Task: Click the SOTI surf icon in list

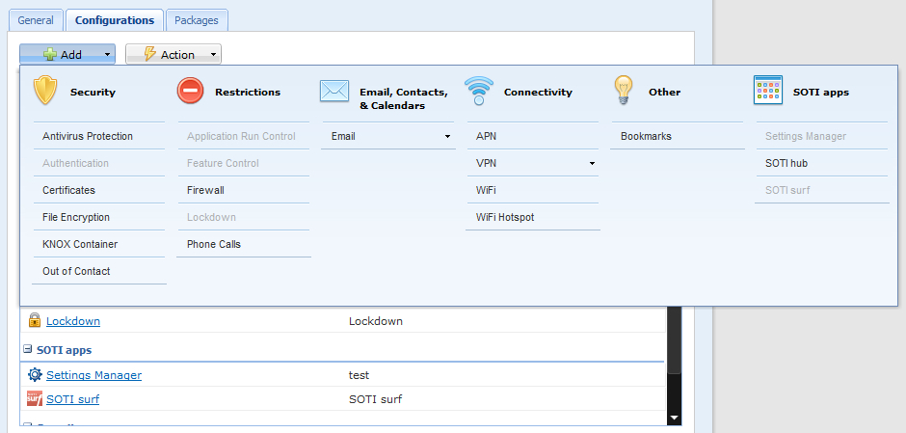Action: coord(35,399)
